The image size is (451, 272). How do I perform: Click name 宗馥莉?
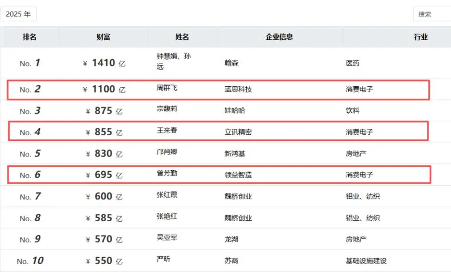(x=167, y=109)
